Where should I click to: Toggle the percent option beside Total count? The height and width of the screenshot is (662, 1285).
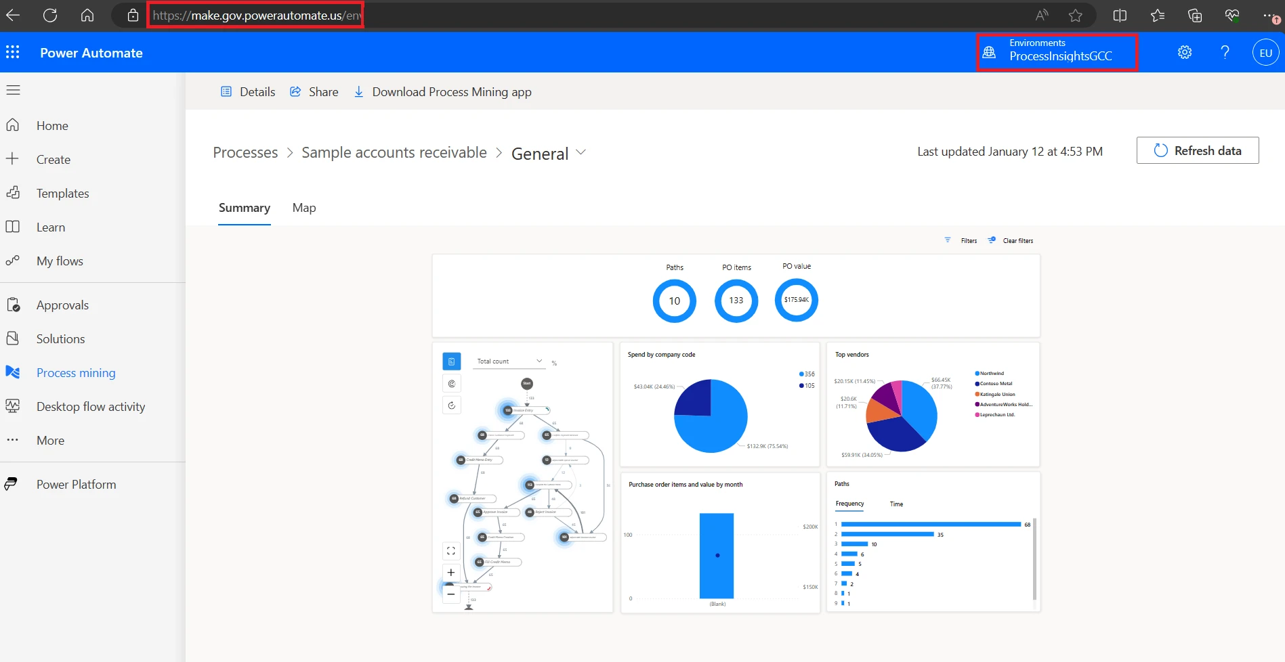(x=554, y=363)
